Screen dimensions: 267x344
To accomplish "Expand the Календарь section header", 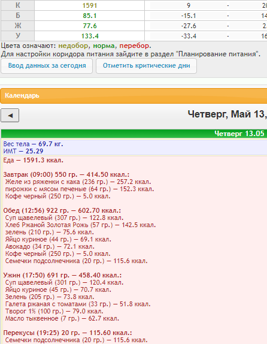I will (133, 96).
